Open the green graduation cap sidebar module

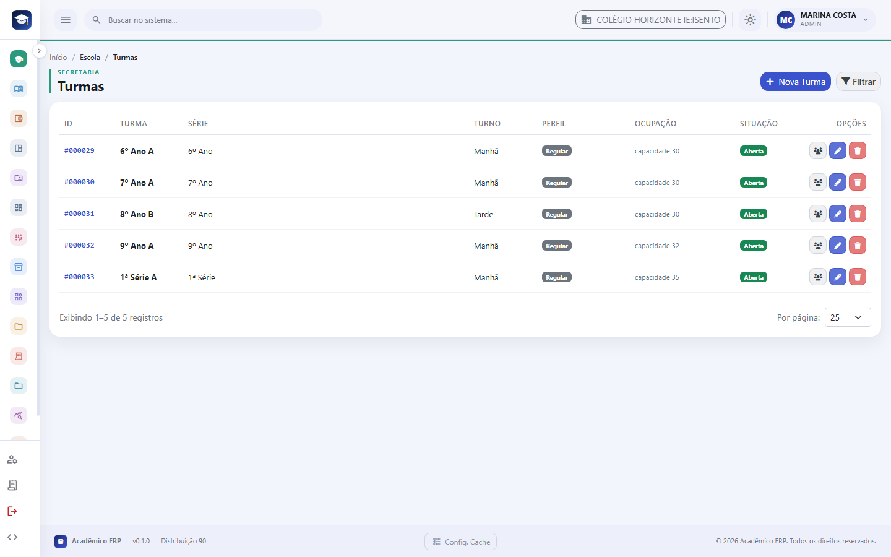click(19, 59)
